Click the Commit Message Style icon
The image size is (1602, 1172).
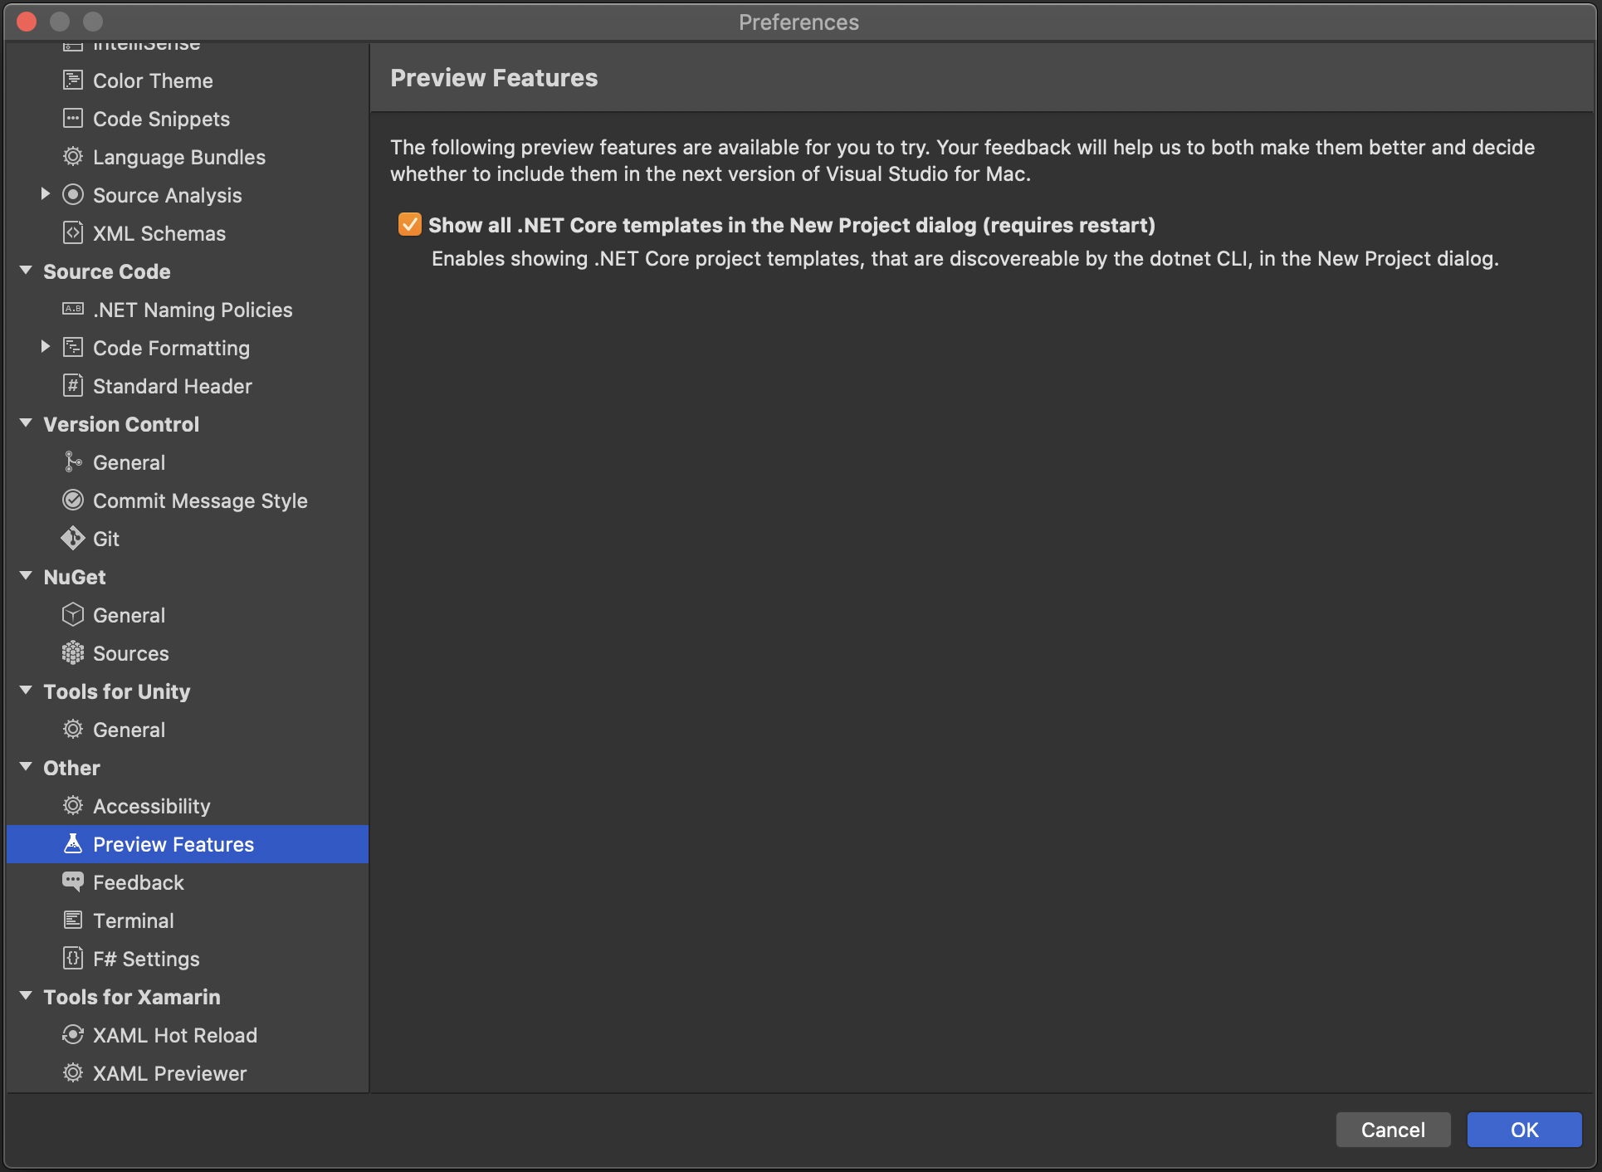pyautogui.click(x=71, y=501)
